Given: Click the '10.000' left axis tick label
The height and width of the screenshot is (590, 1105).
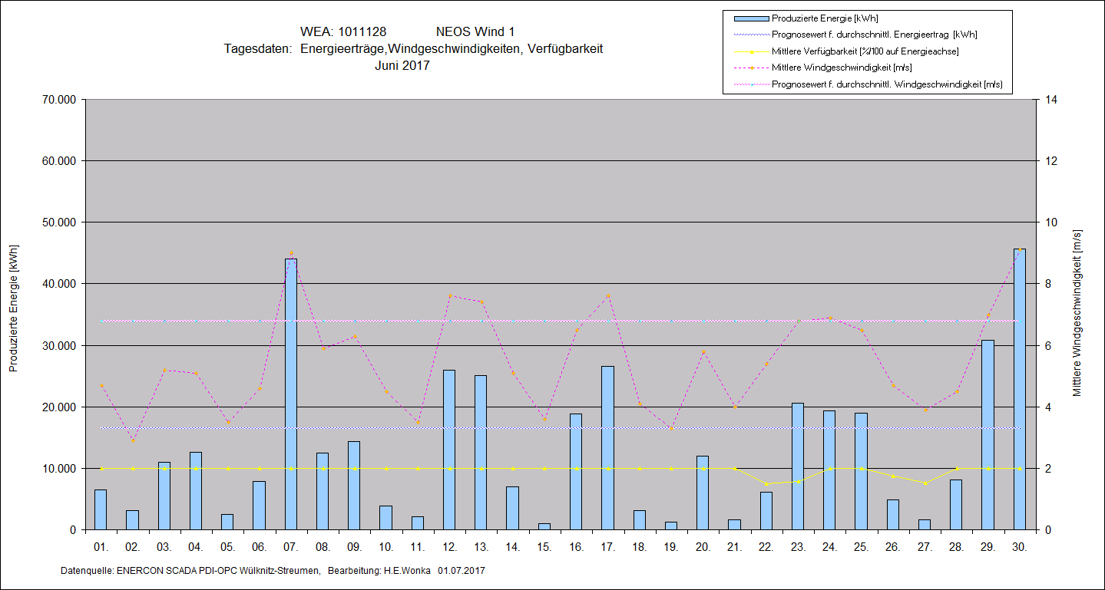Looking at the screenshot, I should click(58, 469).
